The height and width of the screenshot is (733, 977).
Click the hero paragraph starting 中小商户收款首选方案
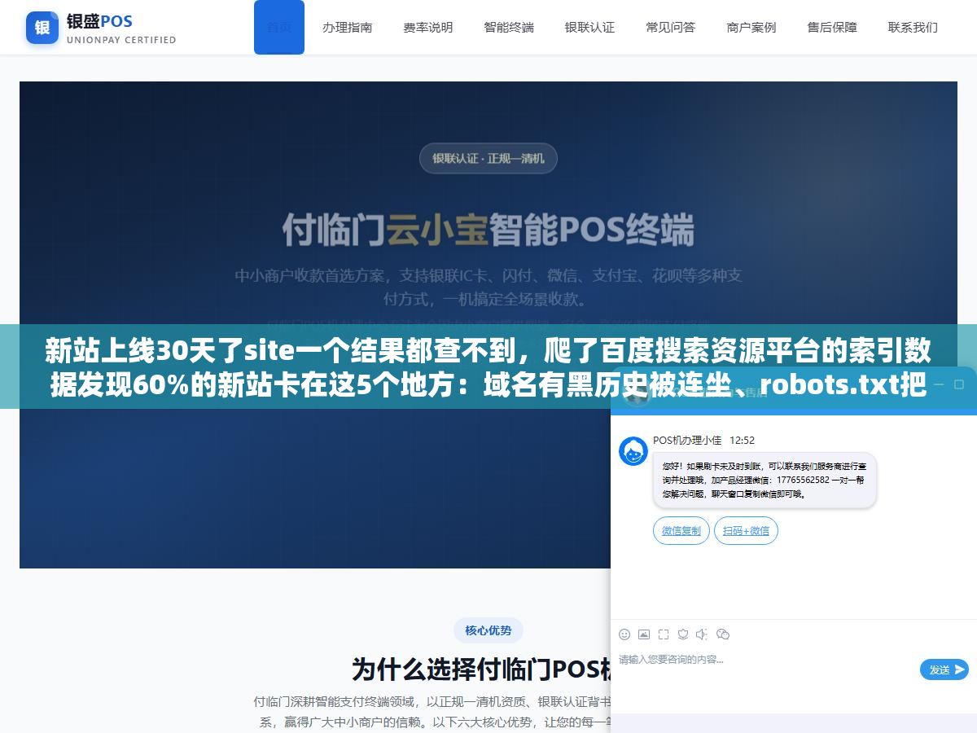tap(488, 287)
